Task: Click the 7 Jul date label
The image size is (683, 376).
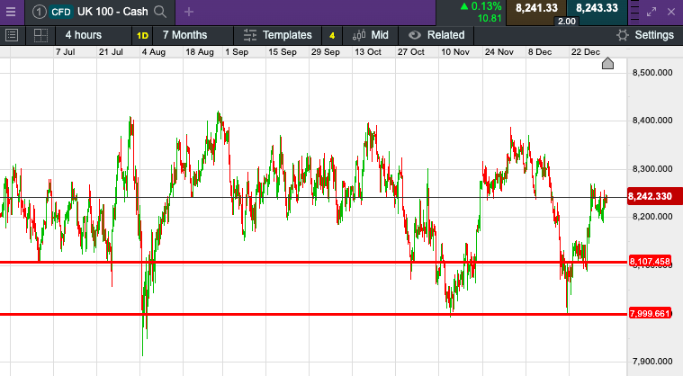Action: (66, 52)
